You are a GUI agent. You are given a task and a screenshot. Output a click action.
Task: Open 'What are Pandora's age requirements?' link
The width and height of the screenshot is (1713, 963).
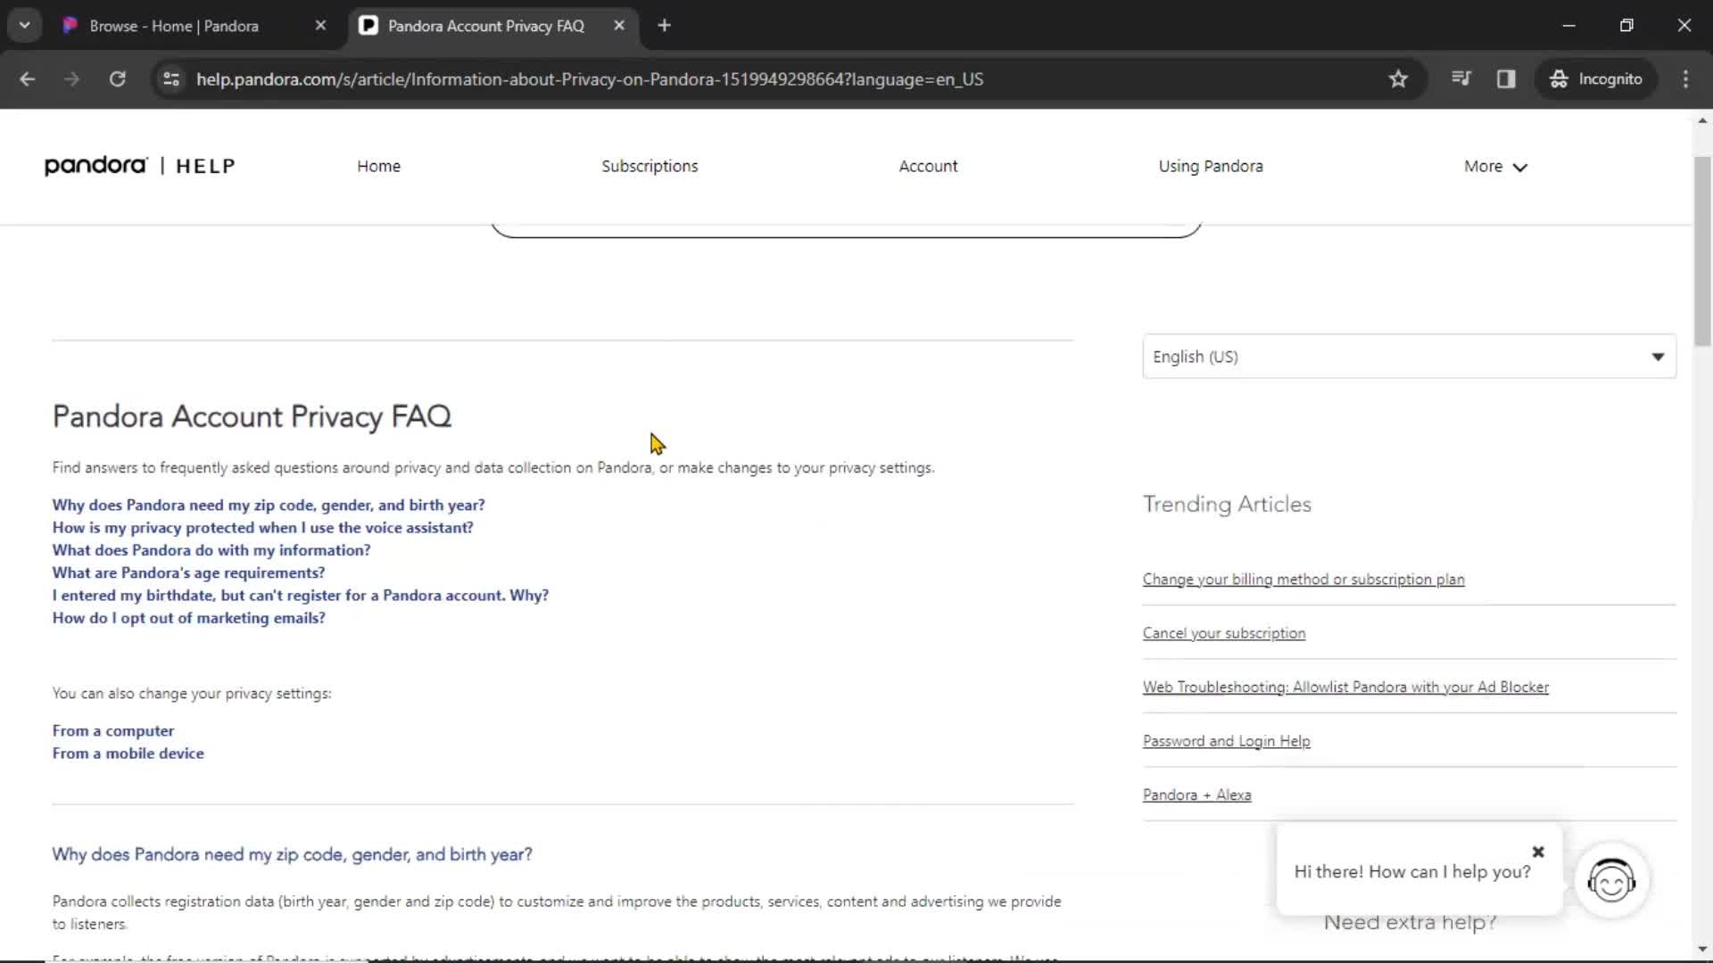point(188,572)
